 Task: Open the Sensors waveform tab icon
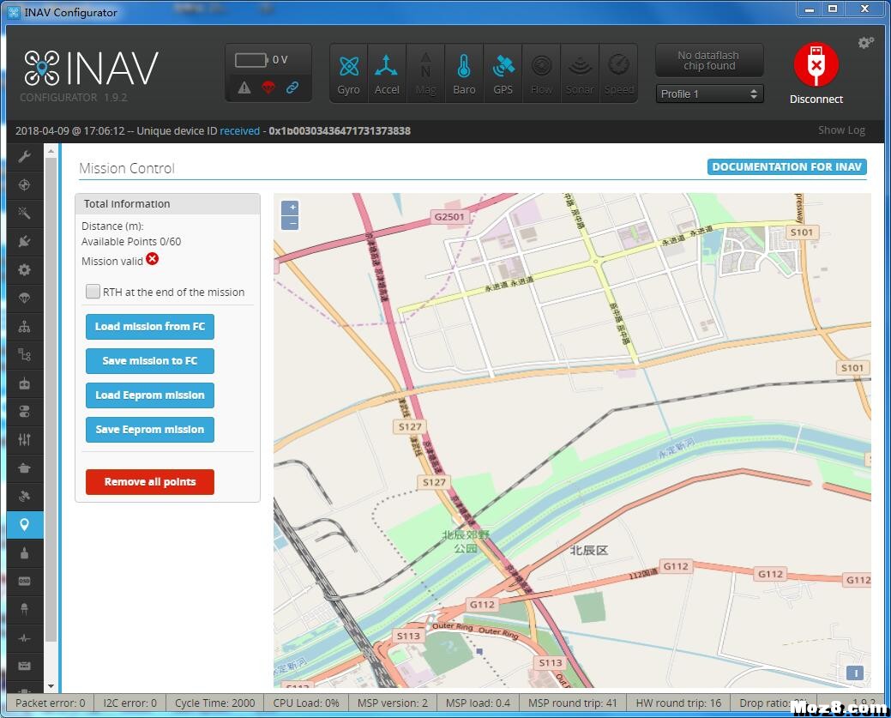point(24,638)
